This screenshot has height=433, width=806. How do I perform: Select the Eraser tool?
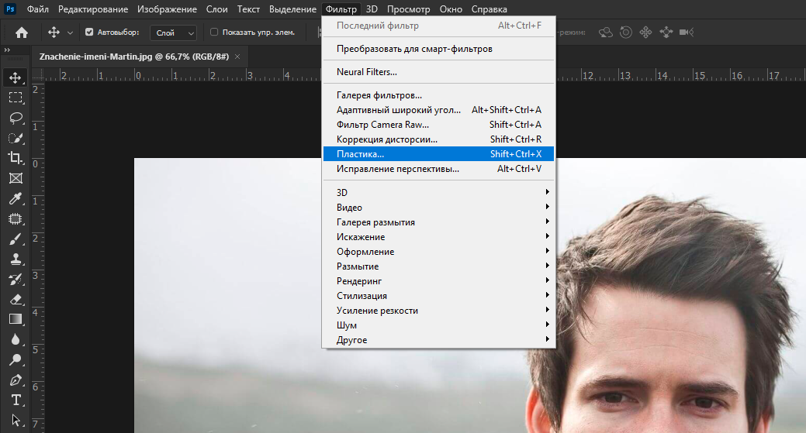16,299
